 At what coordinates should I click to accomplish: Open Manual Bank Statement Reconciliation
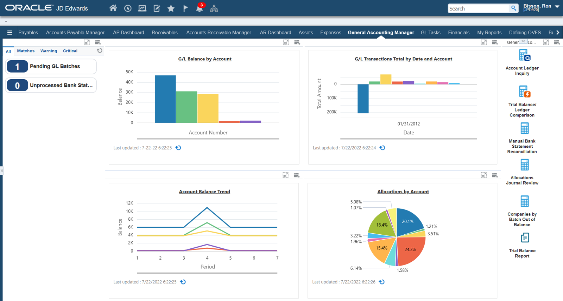pos(524,129)
